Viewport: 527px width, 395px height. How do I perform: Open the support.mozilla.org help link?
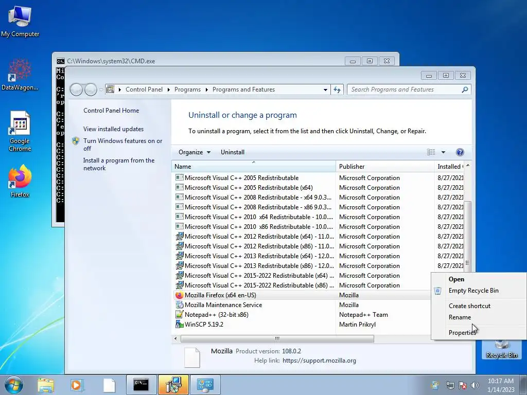[x=319, y=361]
